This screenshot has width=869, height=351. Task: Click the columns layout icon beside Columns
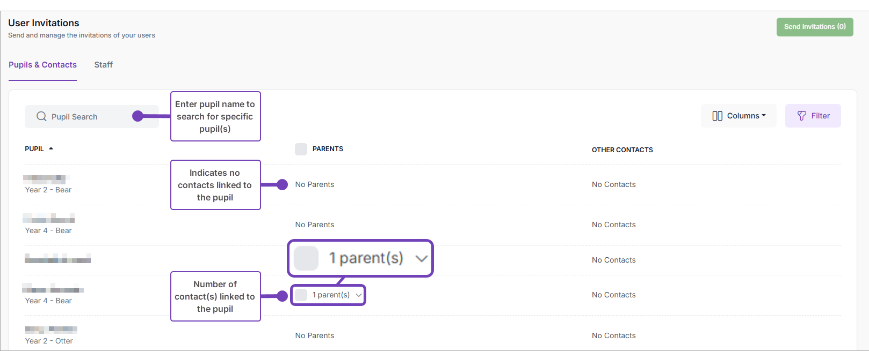[x=717, y=116]
